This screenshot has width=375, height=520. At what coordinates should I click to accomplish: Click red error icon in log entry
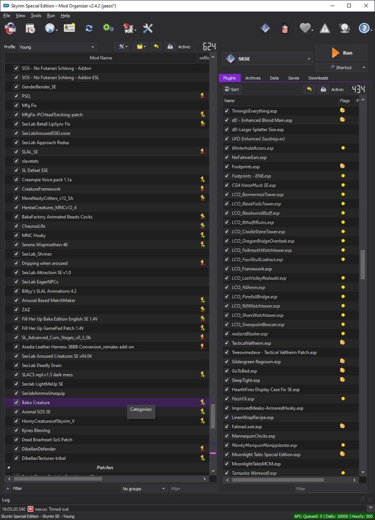point(30,509)
